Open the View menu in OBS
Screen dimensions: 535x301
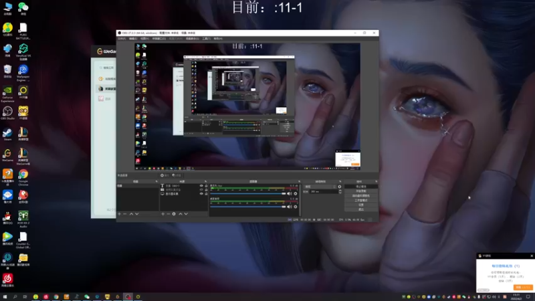click(144, 39)
